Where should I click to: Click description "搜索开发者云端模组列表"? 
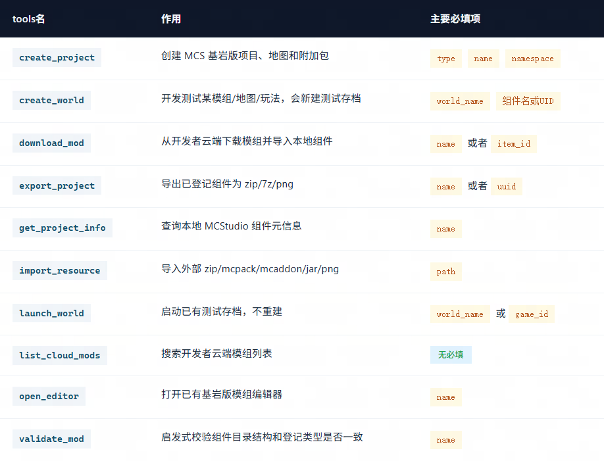(216, 354)
